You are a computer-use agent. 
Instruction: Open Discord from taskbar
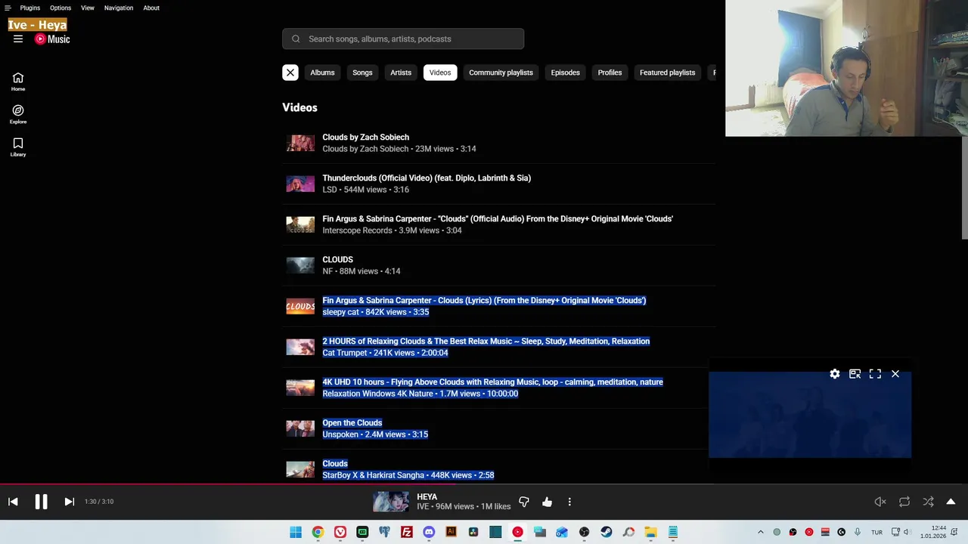coord(429,533)
